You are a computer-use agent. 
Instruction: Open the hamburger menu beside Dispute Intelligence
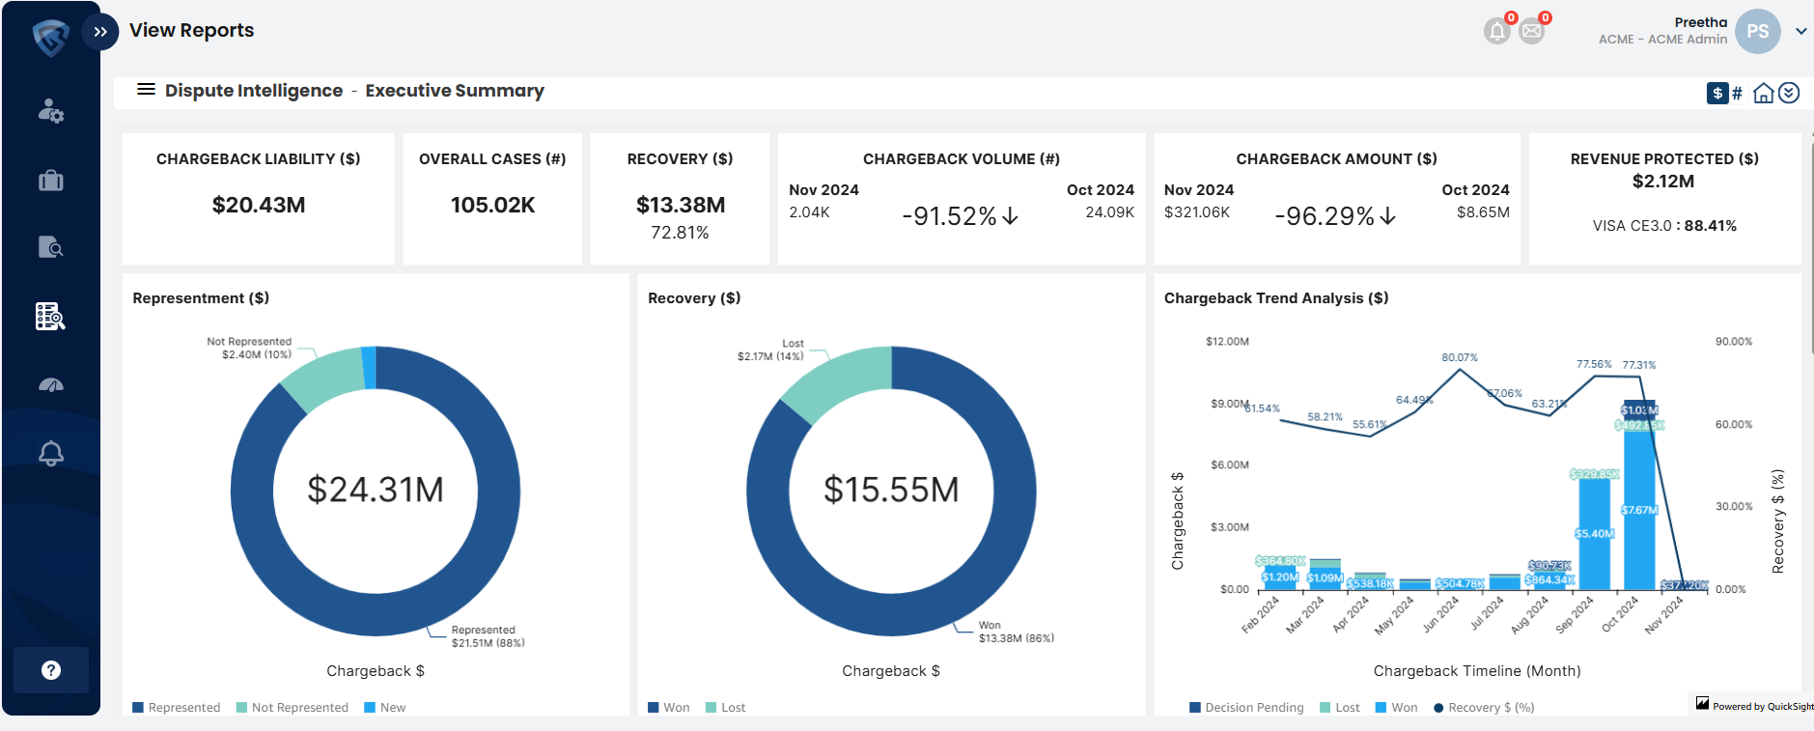[146, 90]
